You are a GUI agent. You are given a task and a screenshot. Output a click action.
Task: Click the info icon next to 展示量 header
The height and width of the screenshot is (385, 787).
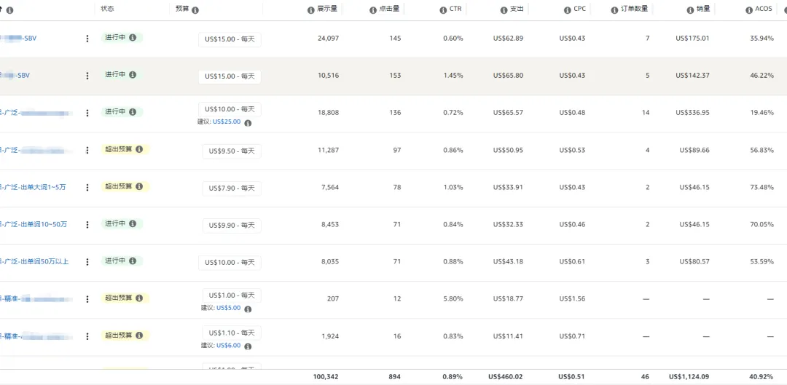coord(311,10)
